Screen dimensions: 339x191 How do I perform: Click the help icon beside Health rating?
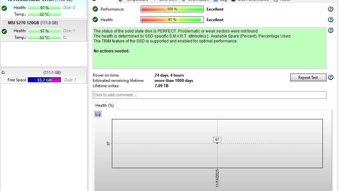coord(330,20)
